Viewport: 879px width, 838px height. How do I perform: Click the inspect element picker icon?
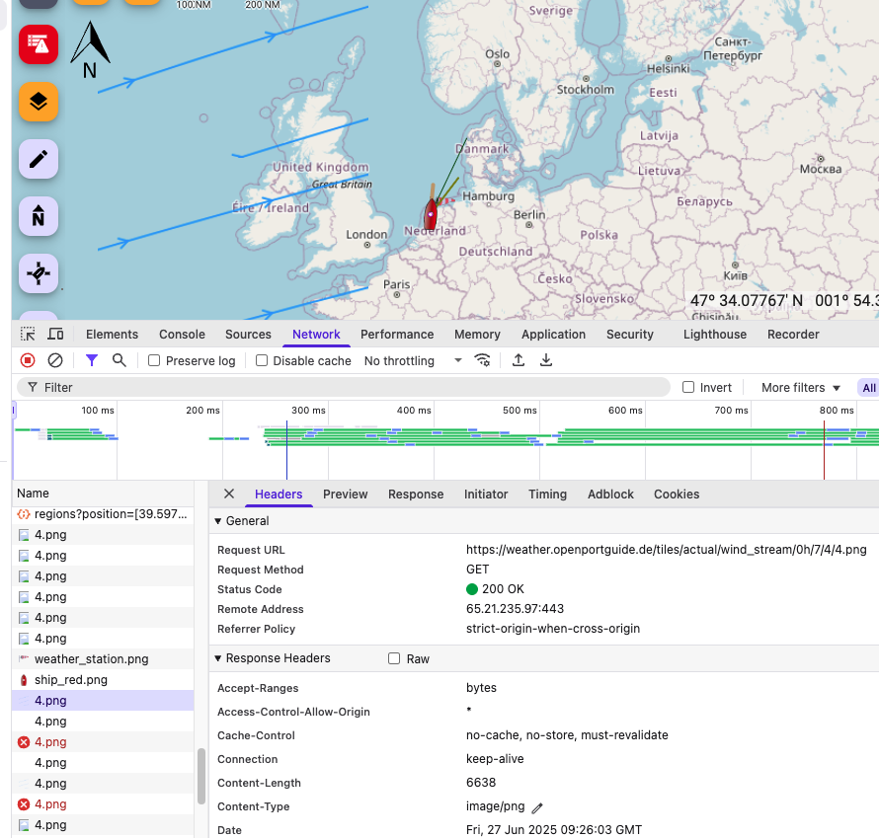coord(28,335)
